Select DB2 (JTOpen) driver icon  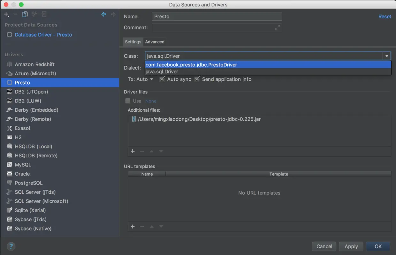point(10,92)
